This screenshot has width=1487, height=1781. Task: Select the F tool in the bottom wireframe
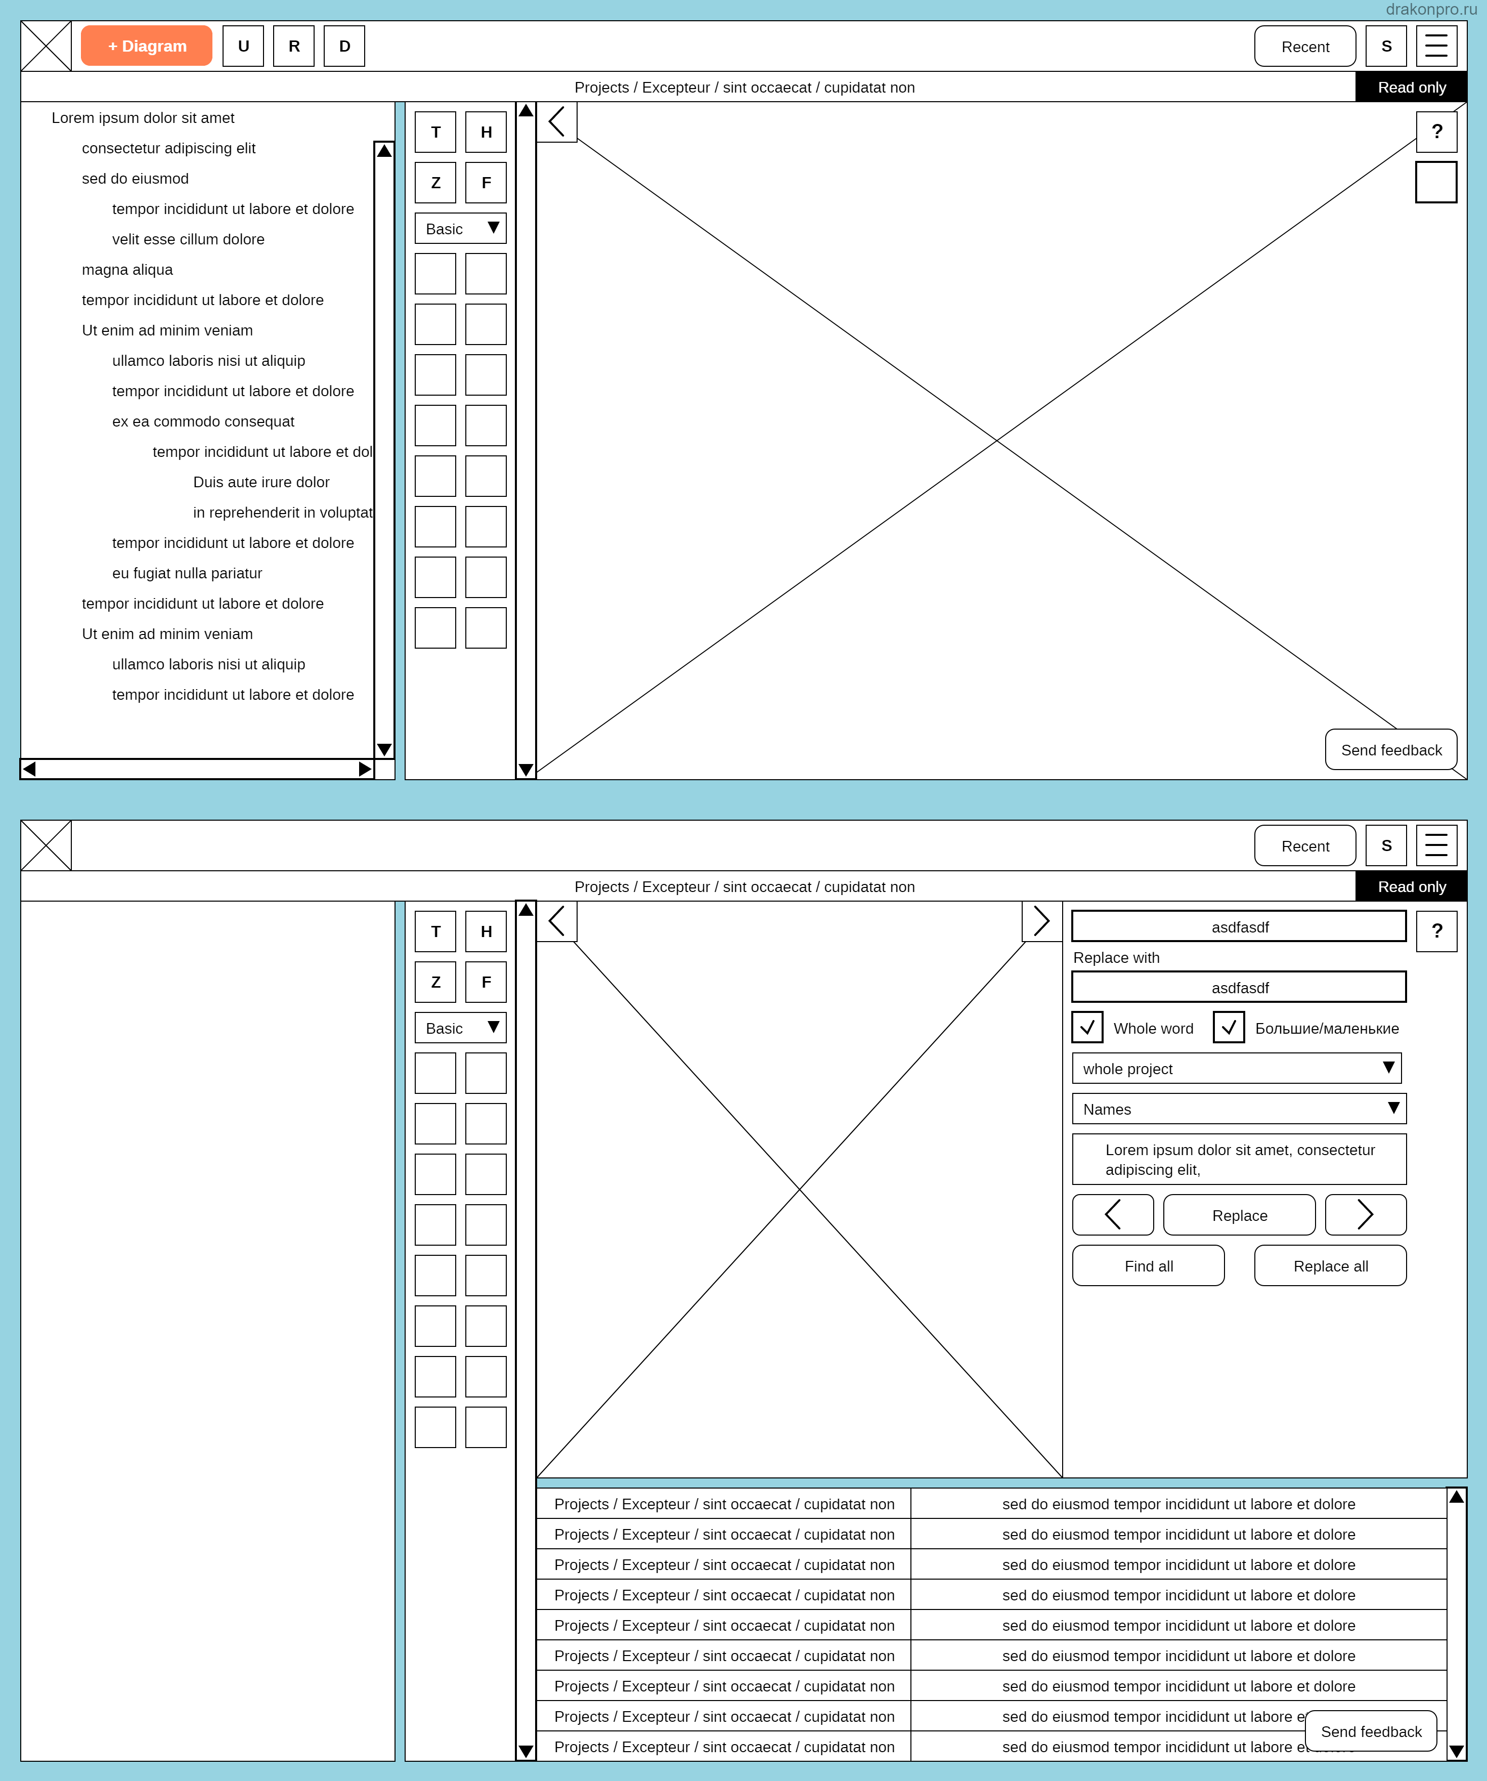click(x=486, y=982)
